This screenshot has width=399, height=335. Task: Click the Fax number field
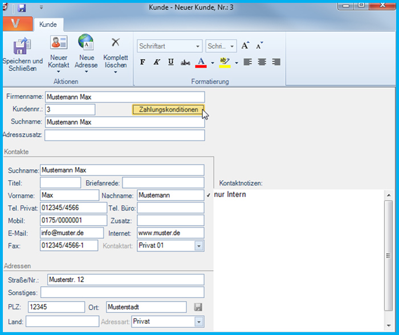[x=69, y=246]
